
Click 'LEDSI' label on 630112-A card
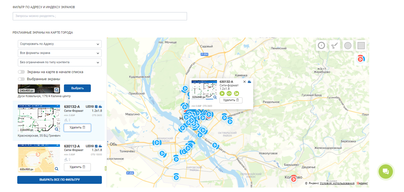90,146
